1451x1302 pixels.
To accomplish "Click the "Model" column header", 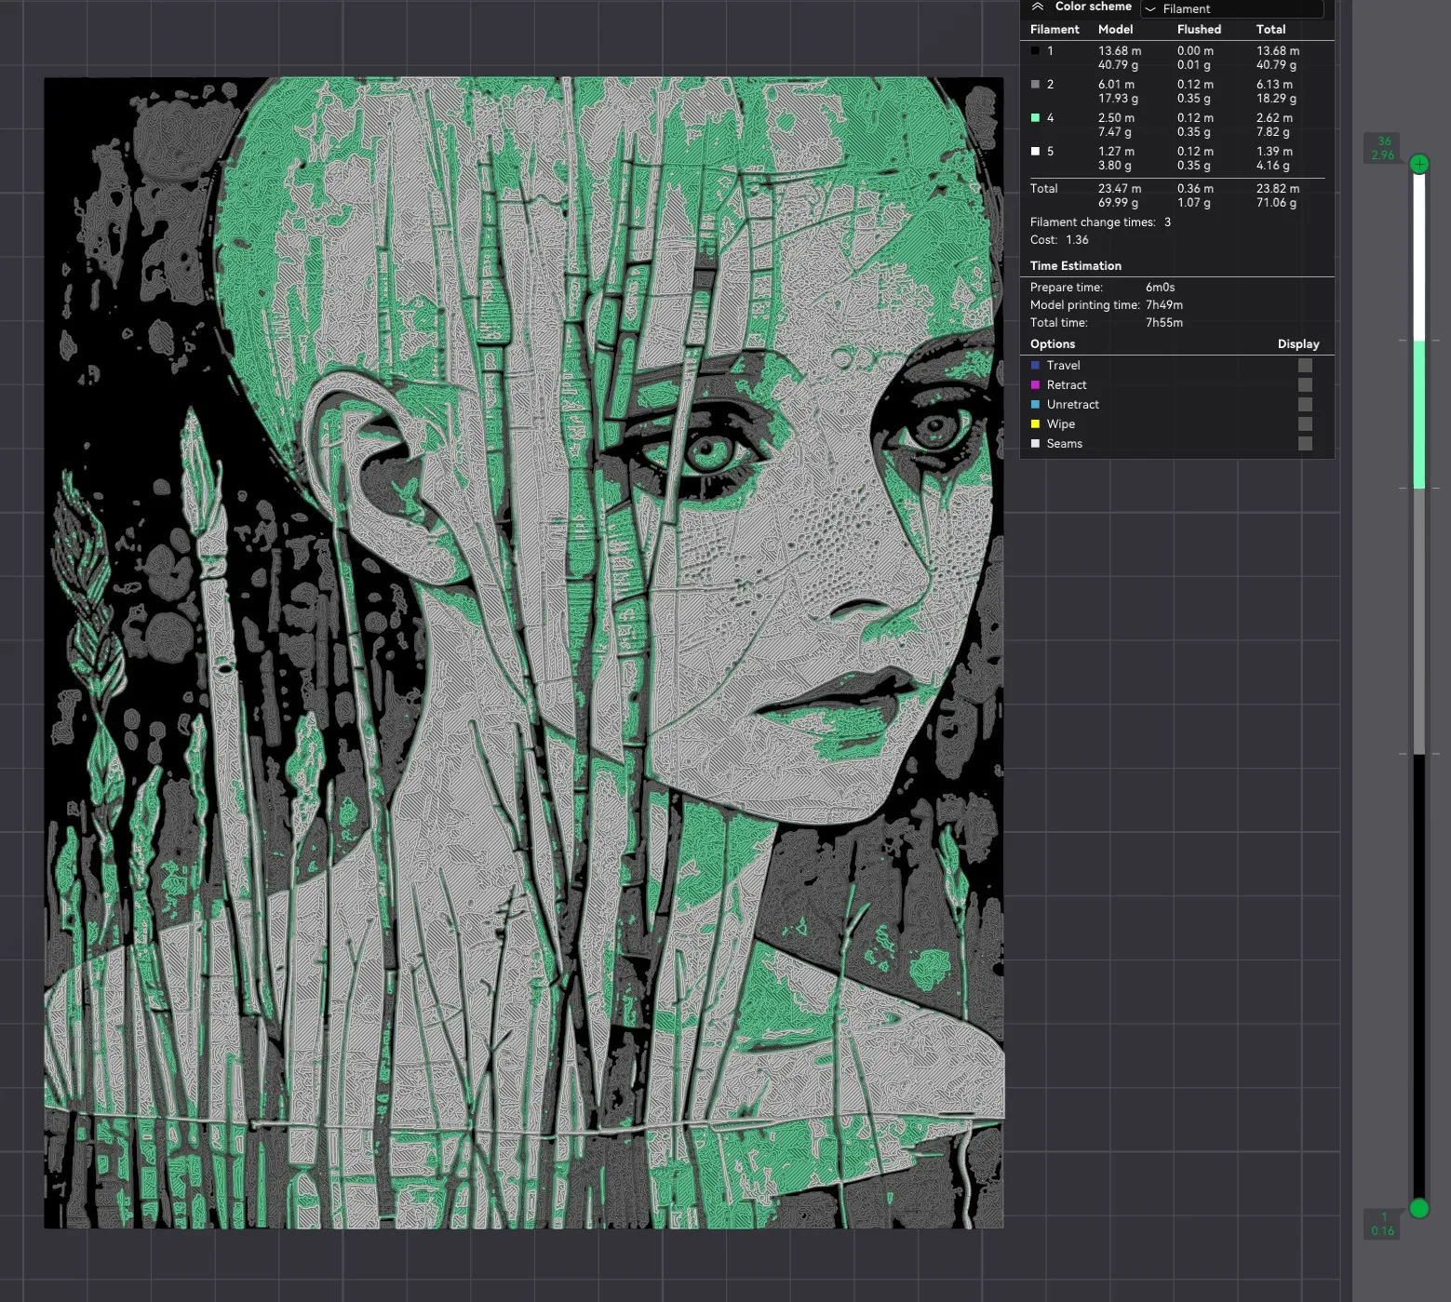I will tap(1115, 30).
